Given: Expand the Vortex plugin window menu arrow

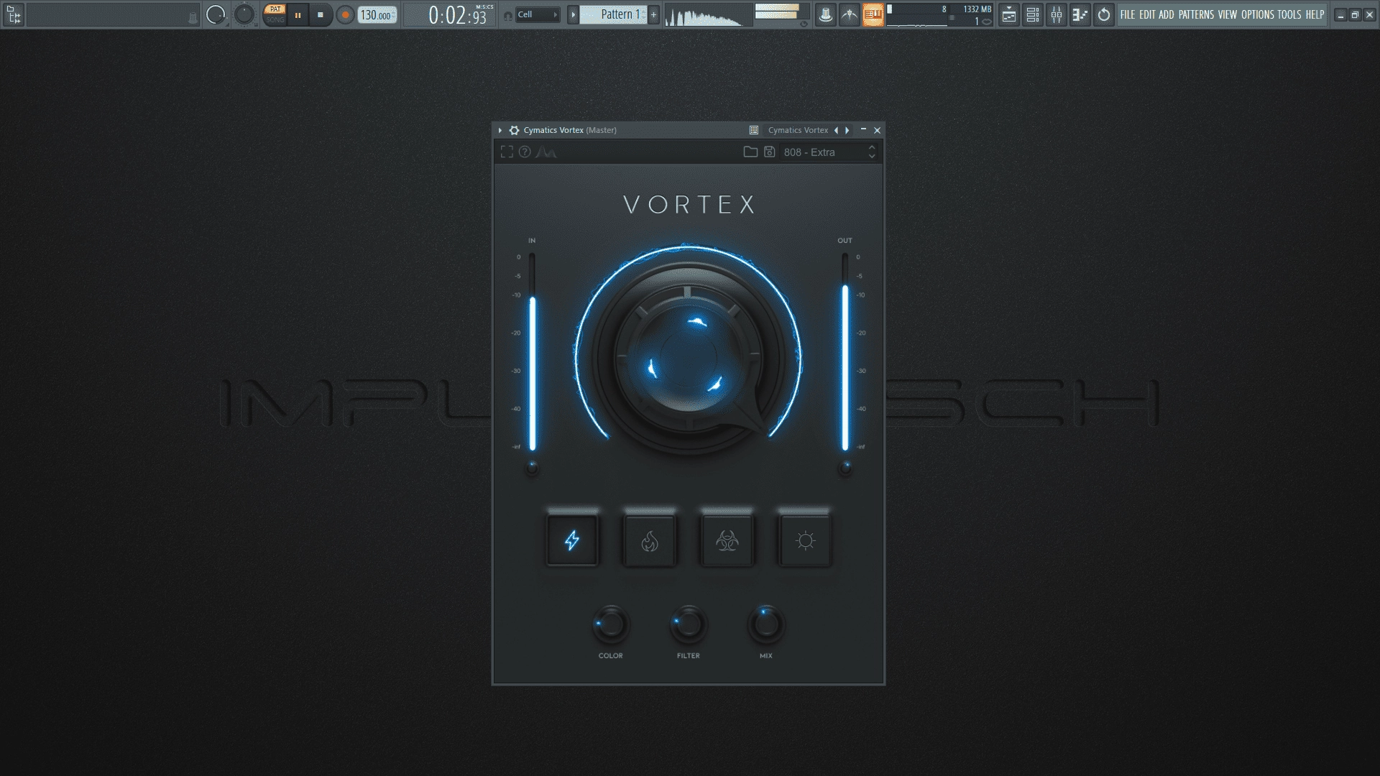Looking at the screenshot, I should (500, 130).
